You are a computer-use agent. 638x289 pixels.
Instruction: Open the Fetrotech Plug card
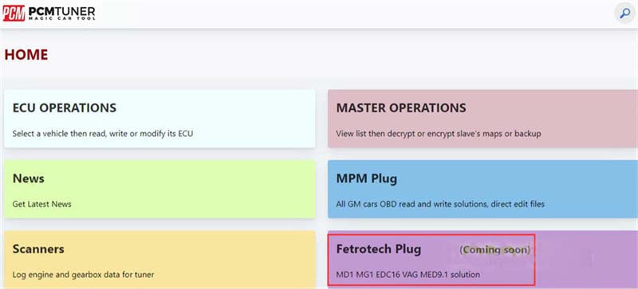[483, 260]
